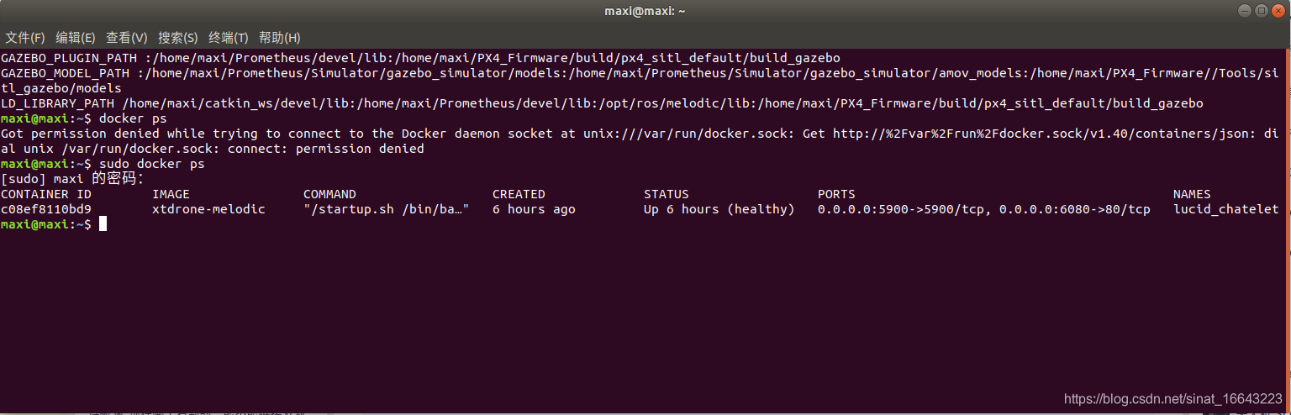Click the terminal title maxi@maxi: ~

[x=645, y=11]
